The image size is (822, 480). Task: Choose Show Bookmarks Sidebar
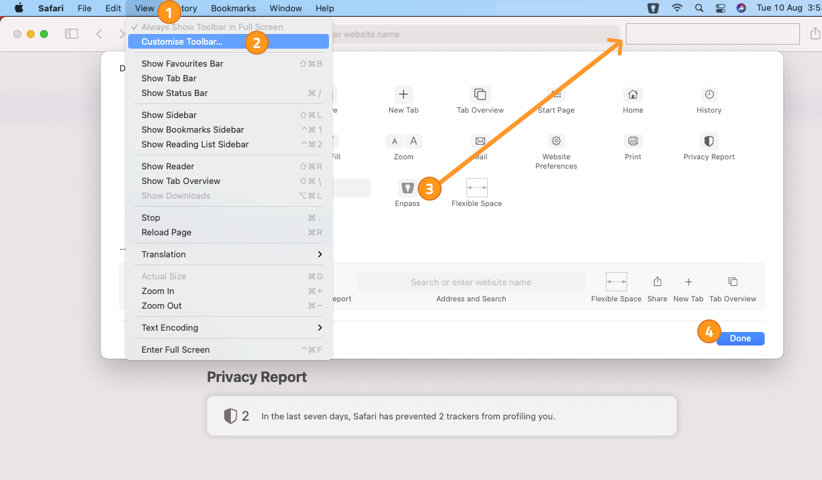point(229,129)
